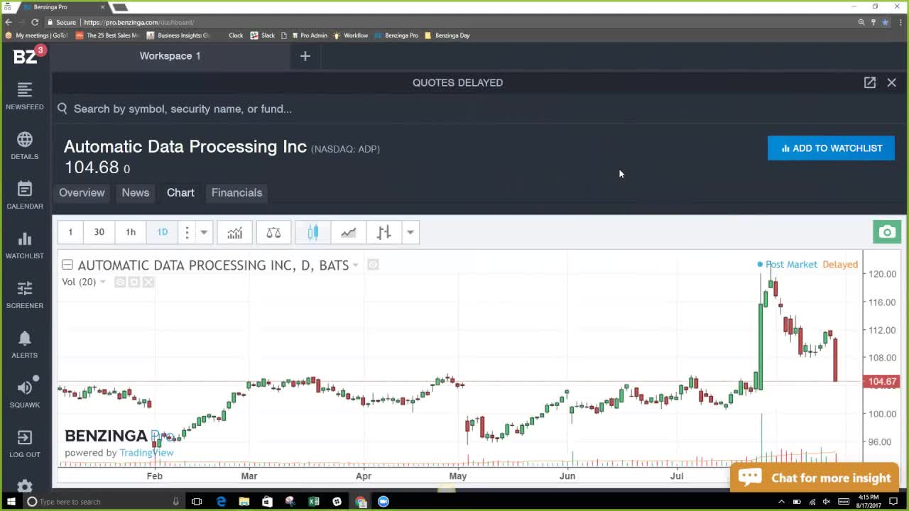Switch to the Financials tab
This screenshot has width=909, height=511.
coord(236,192)
